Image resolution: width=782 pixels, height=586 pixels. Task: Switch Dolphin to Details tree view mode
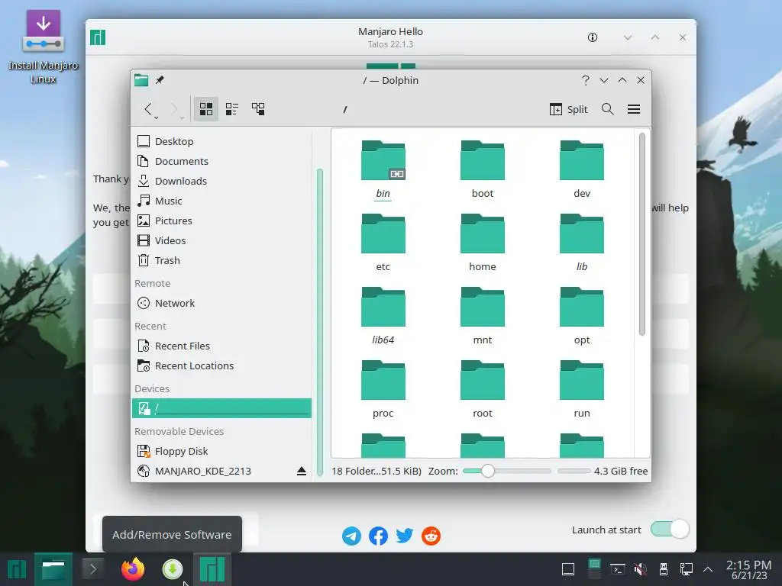tap(258, 109)
